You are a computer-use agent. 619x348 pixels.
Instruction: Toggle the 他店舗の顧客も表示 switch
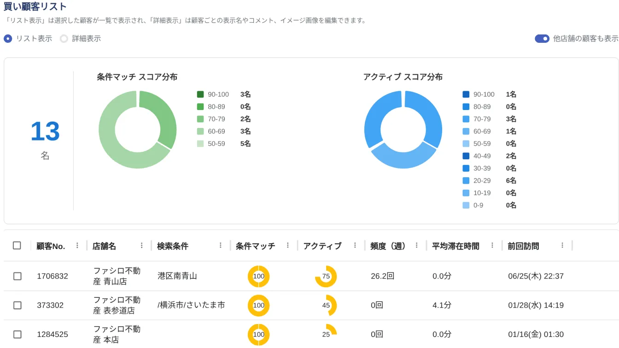coord(542,39)
